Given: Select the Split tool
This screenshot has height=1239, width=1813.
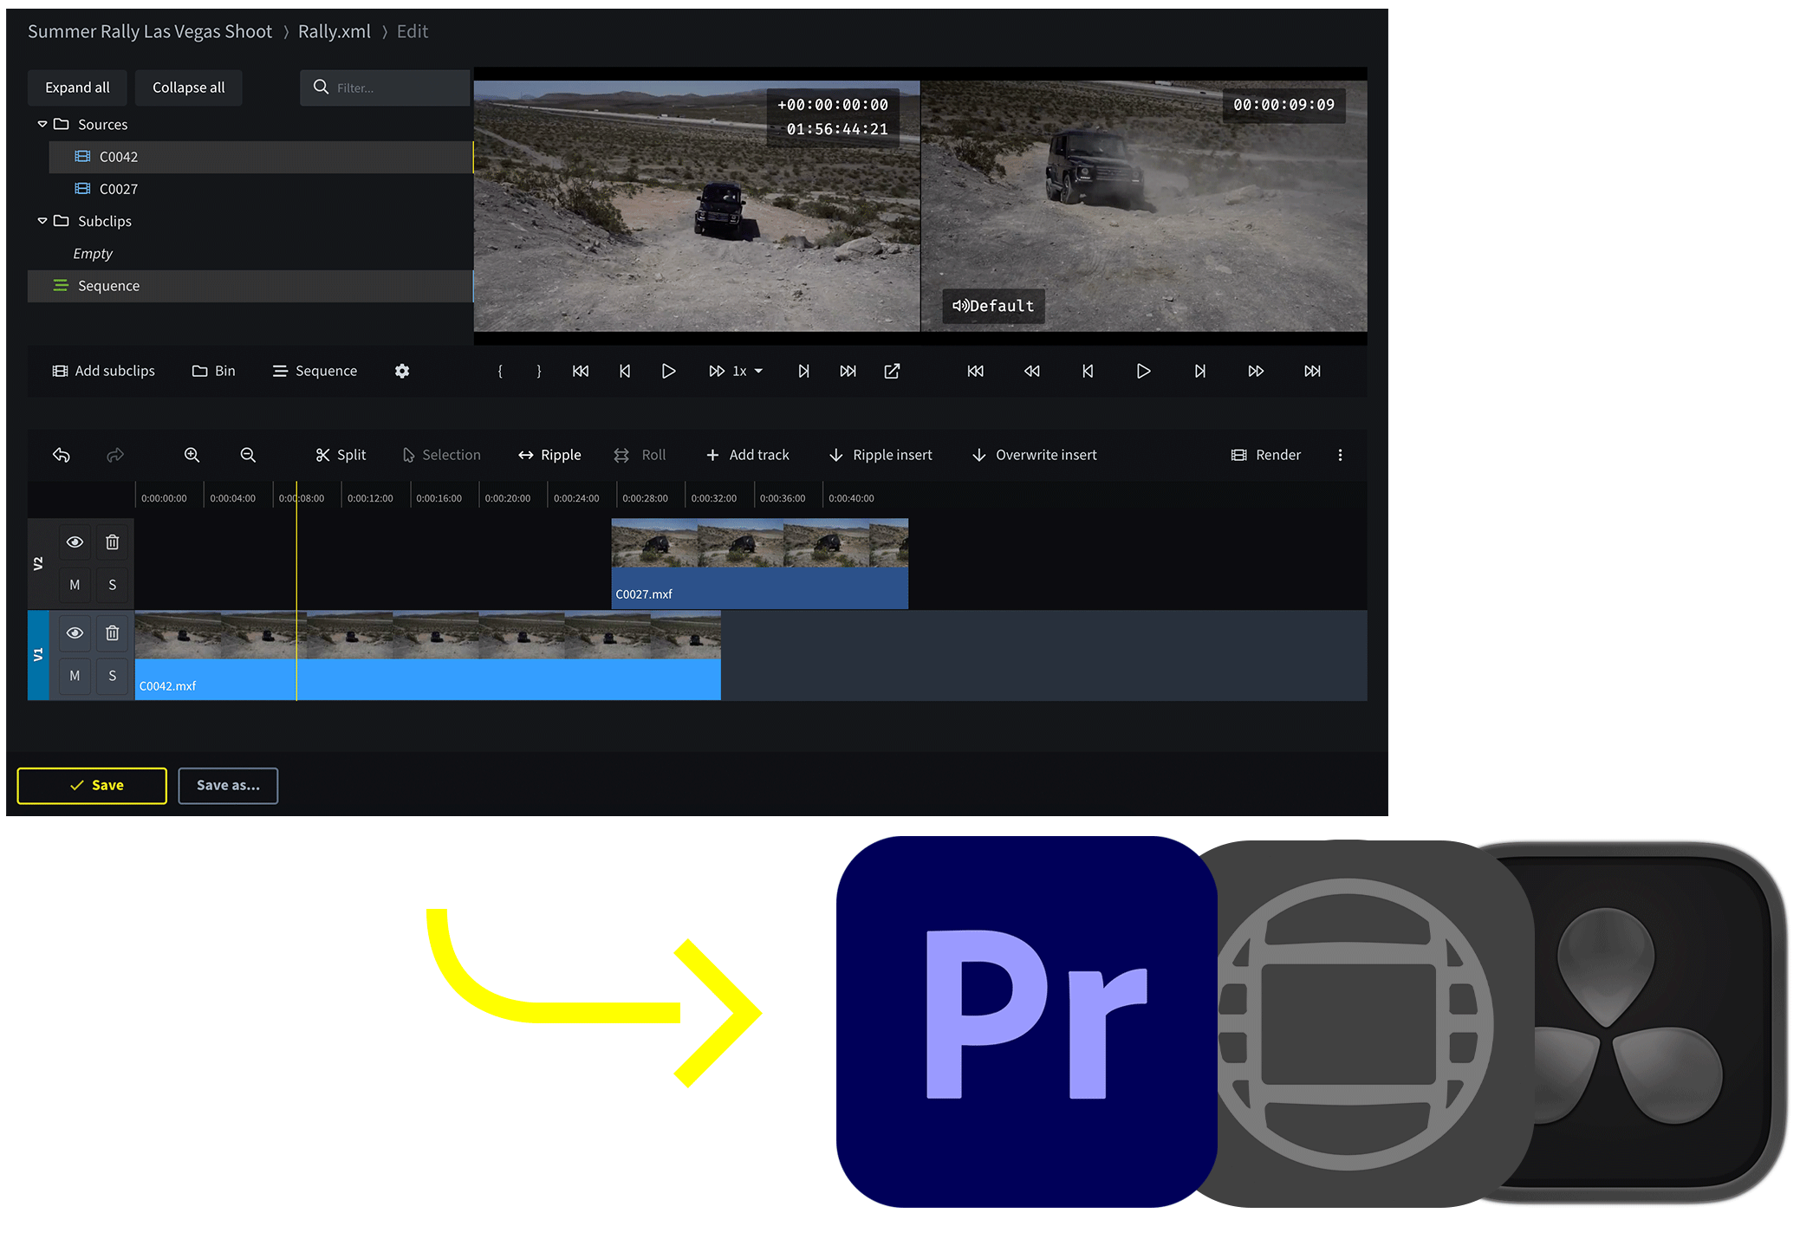Looking at the screenshot, I should [340, 454].
